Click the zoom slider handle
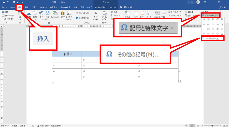The image size is (229, 127). [212, 125]
